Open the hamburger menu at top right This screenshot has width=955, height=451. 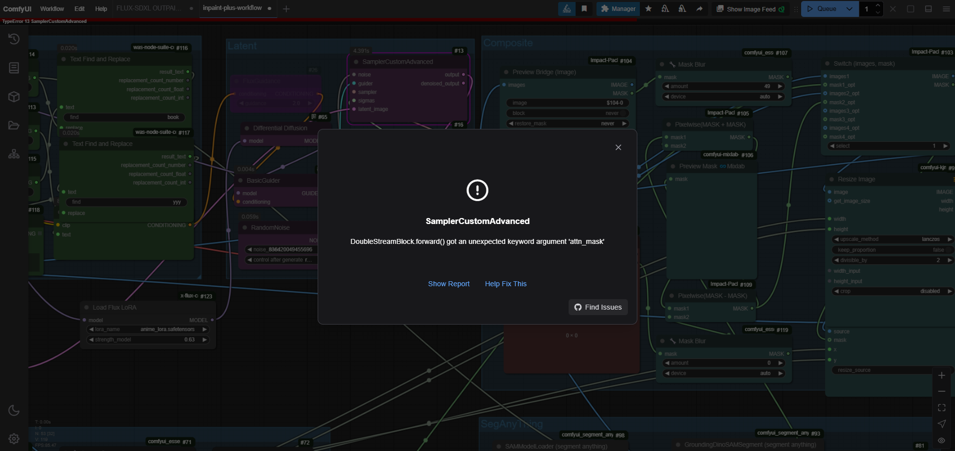click(x=946, y=9)
